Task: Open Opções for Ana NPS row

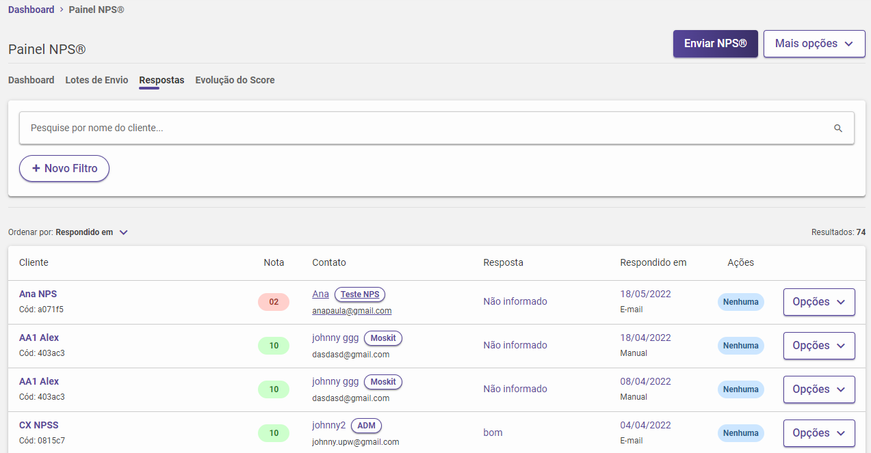Action: click(x=819, y=302)
